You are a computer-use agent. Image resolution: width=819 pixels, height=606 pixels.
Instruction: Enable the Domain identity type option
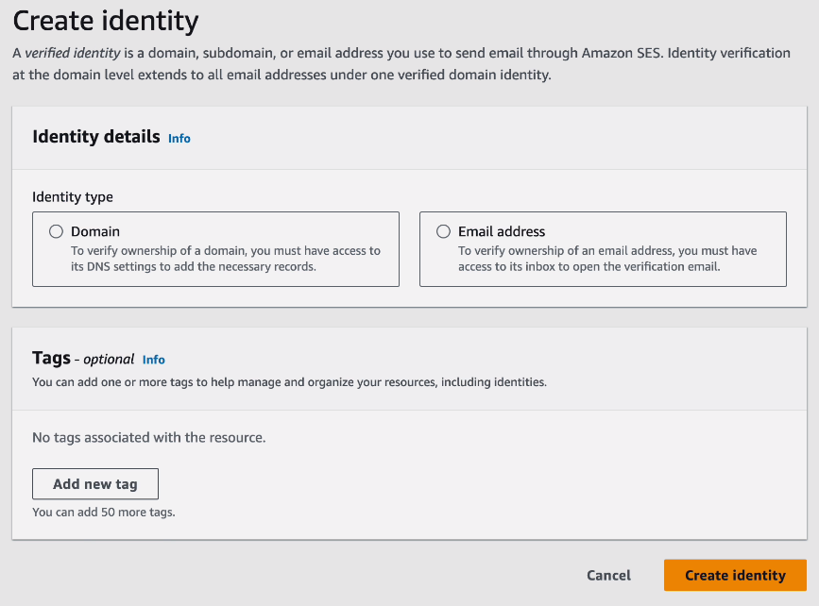click(x=56, y=230)
